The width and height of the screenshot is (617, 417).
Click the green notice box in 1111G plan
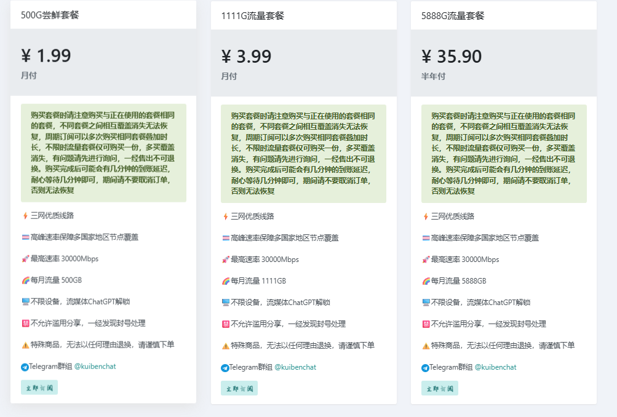coord(303,153)
